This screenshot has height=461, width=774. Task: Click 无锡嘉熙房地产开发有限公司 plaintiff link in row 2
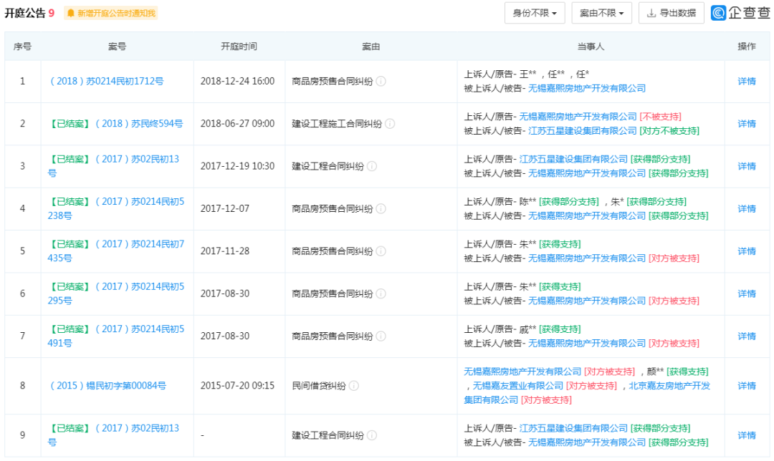pos(578,117)
